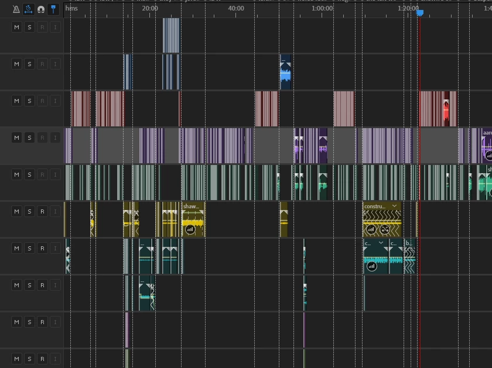The image size is (492, 368).
Task: Arm record on the seventh teal track
Action: pos(42,248)
